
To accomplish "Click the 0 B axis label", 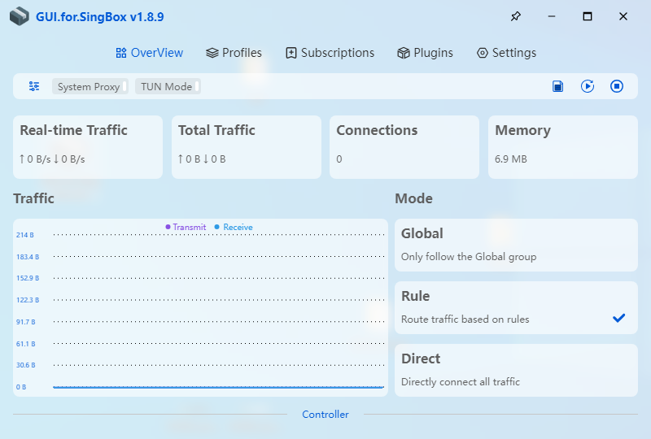I will pyautogui.click(x=21, y=387).
